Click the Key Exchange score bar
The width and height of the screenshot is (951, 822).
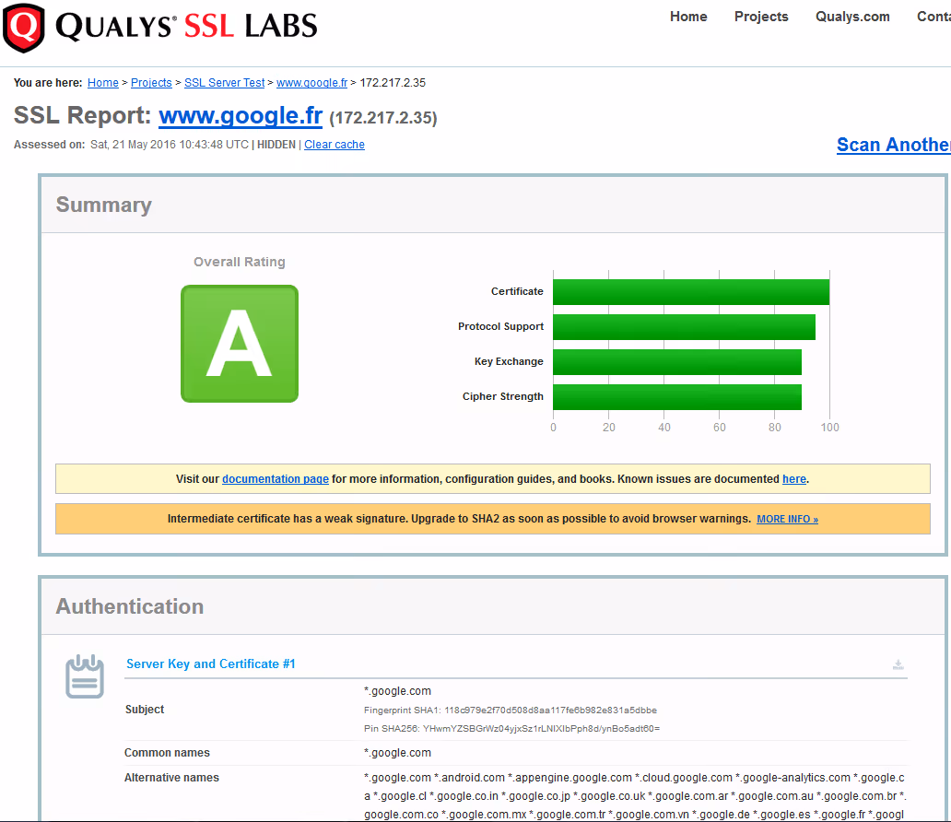click(x=677, y=362)
